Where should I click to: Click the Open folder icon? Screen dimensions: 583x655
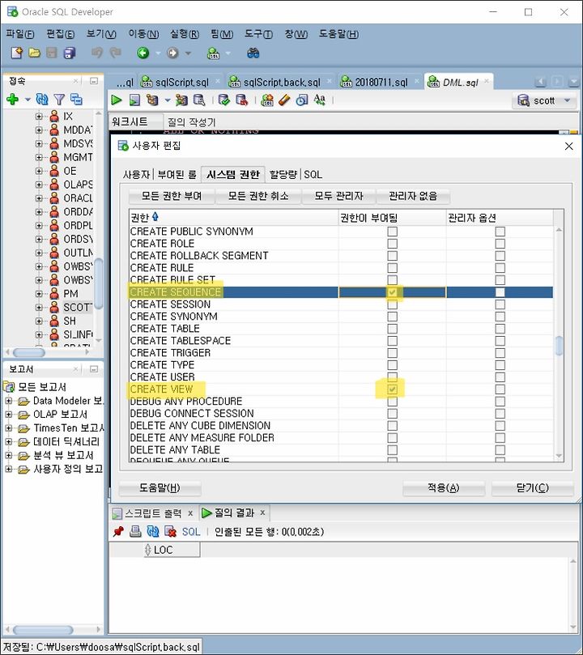[34, 53]
